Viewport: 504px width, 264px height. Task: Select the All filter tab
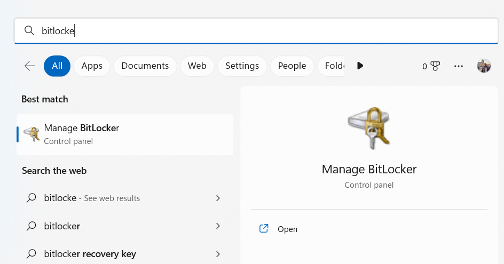pos(57,66)
